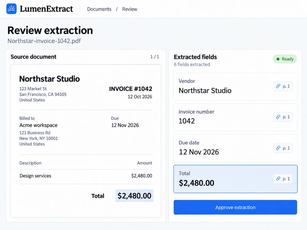Click the 123 Market St address line
This screenshot has width=307, height=230.
(x=33, y=89)
